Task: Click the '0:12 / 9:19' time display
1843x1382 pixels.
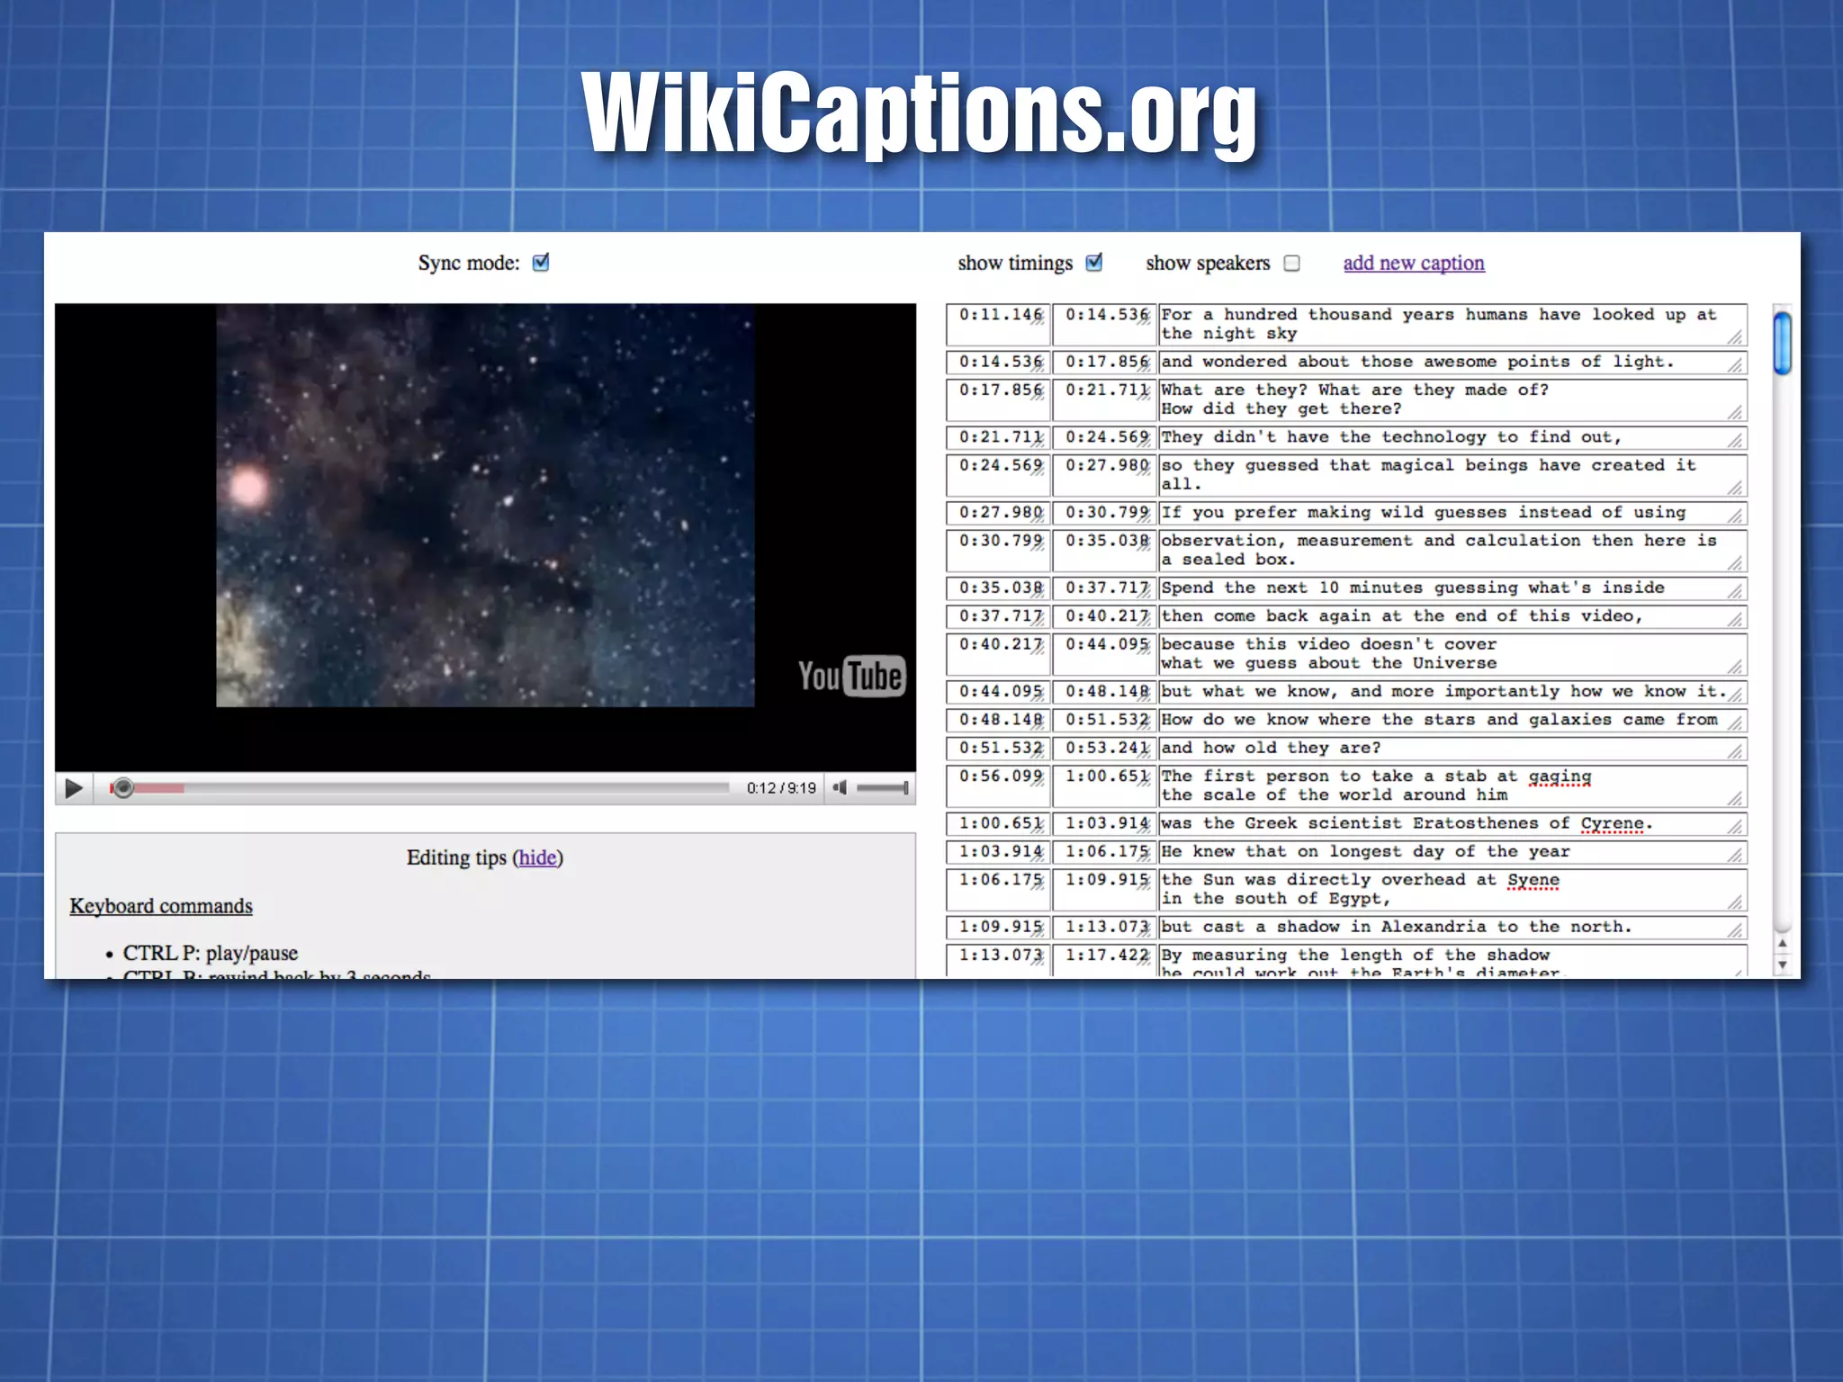Action: pyautogui.click(x=781, y=788)
